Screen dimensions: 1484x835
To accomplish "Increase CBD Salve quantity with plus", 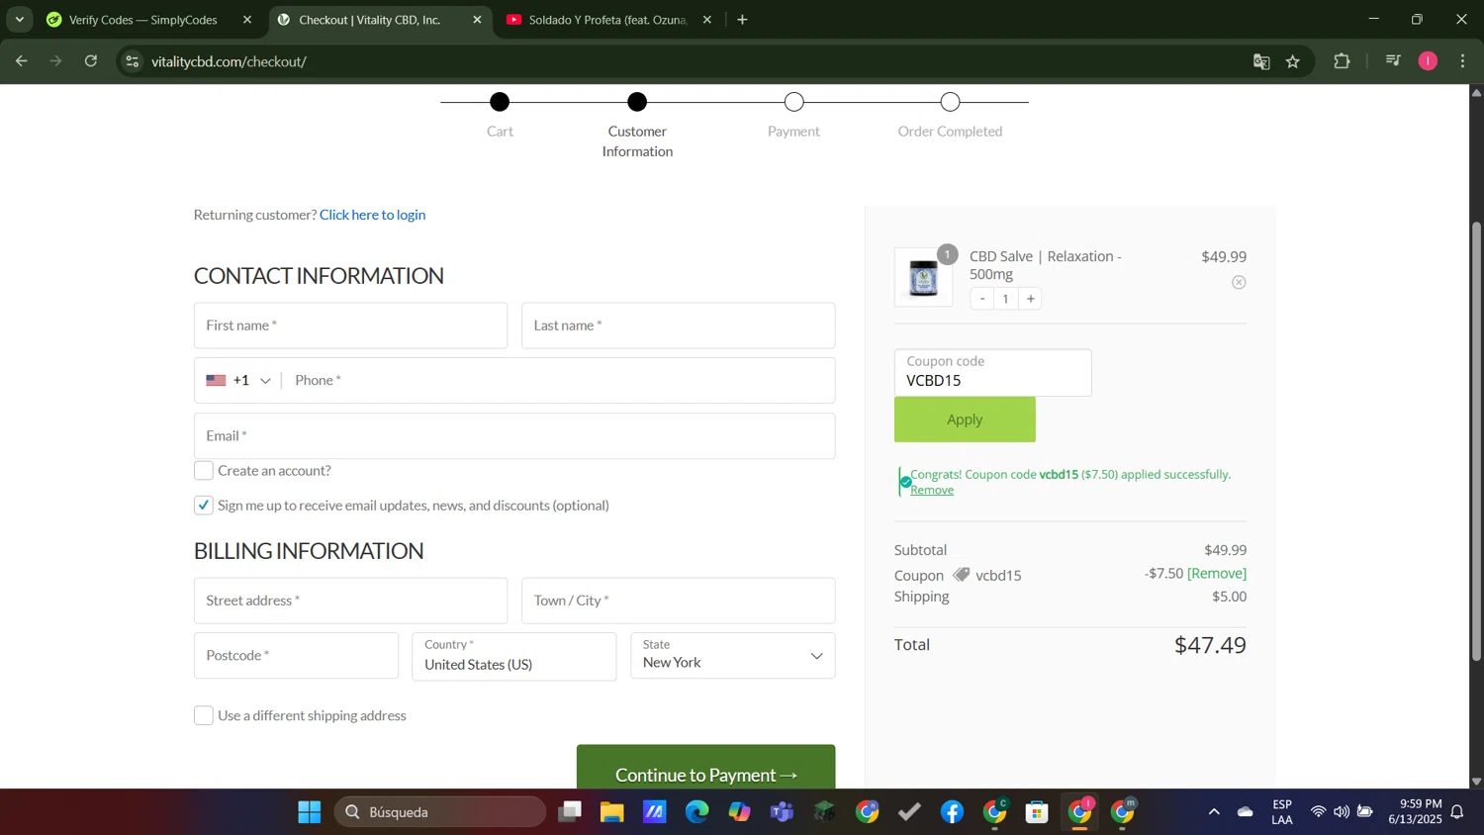I will point(1031,299).
